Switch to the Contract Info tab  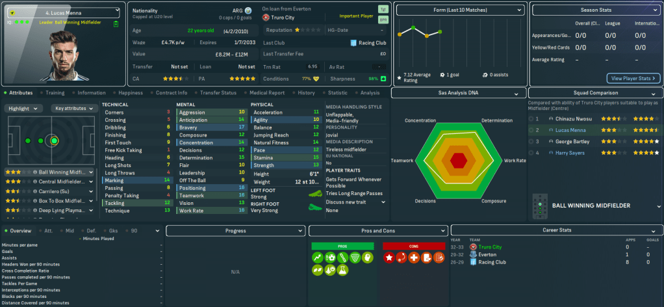[x=172, y=93]
